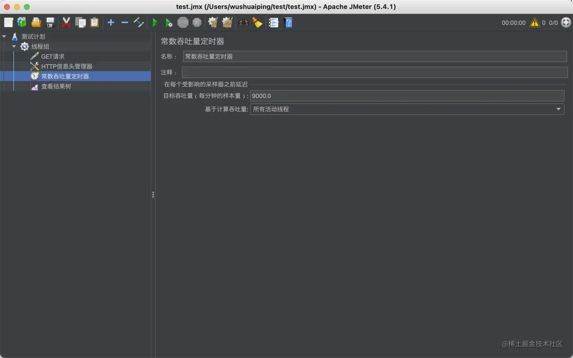
Task: Click the 目标吞吐量 field showing 9000.0
Action: click(407, 96)
